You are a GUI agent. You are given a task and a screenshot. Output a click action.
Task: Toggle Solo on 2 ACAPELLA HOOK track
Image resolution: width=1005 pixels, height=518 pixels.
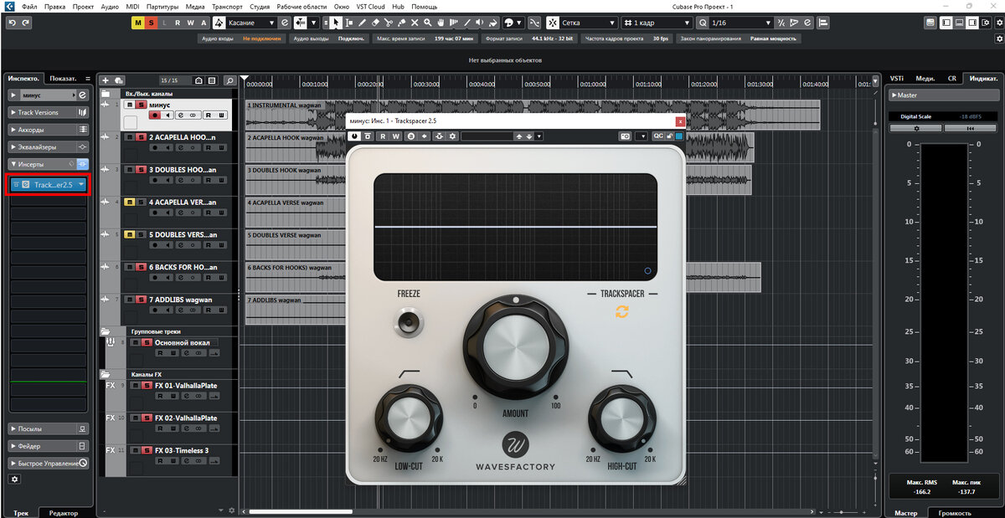click(x=142, y=137)
